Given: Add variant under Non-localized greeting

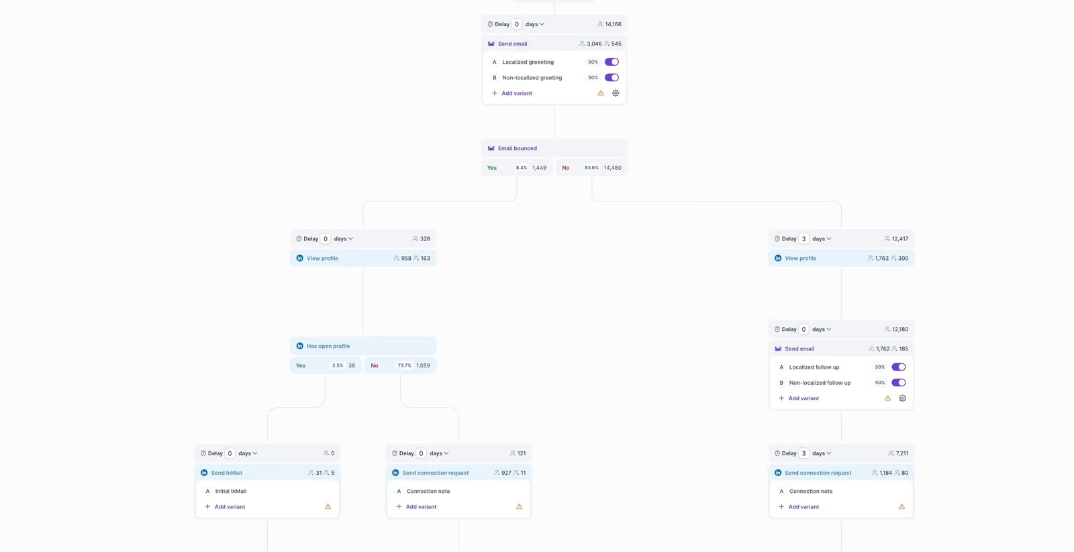Looking at the screenshot, I should click(512, 93).
